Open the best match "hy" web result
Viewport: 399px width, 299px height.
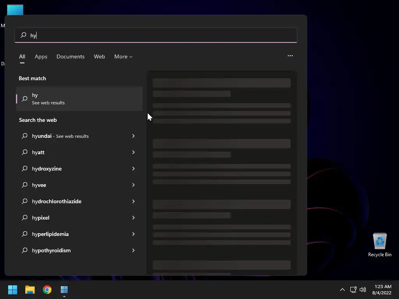click(79, 98)
